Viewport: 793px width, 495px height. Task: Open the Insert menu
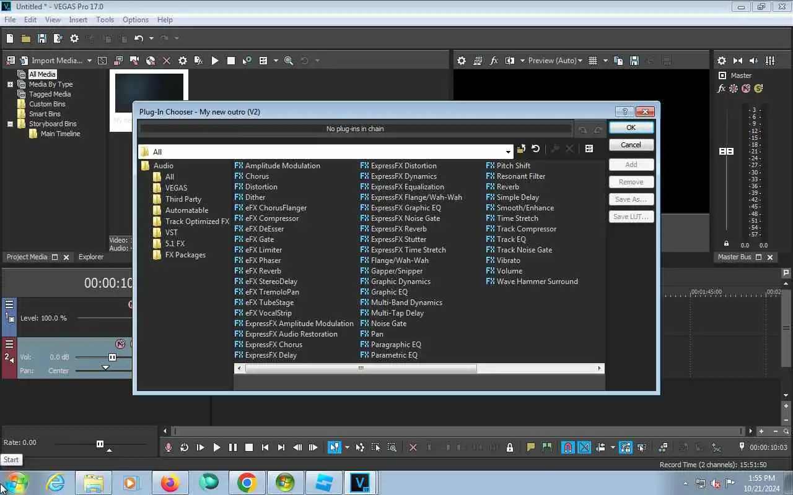click(x=78, y=20)
